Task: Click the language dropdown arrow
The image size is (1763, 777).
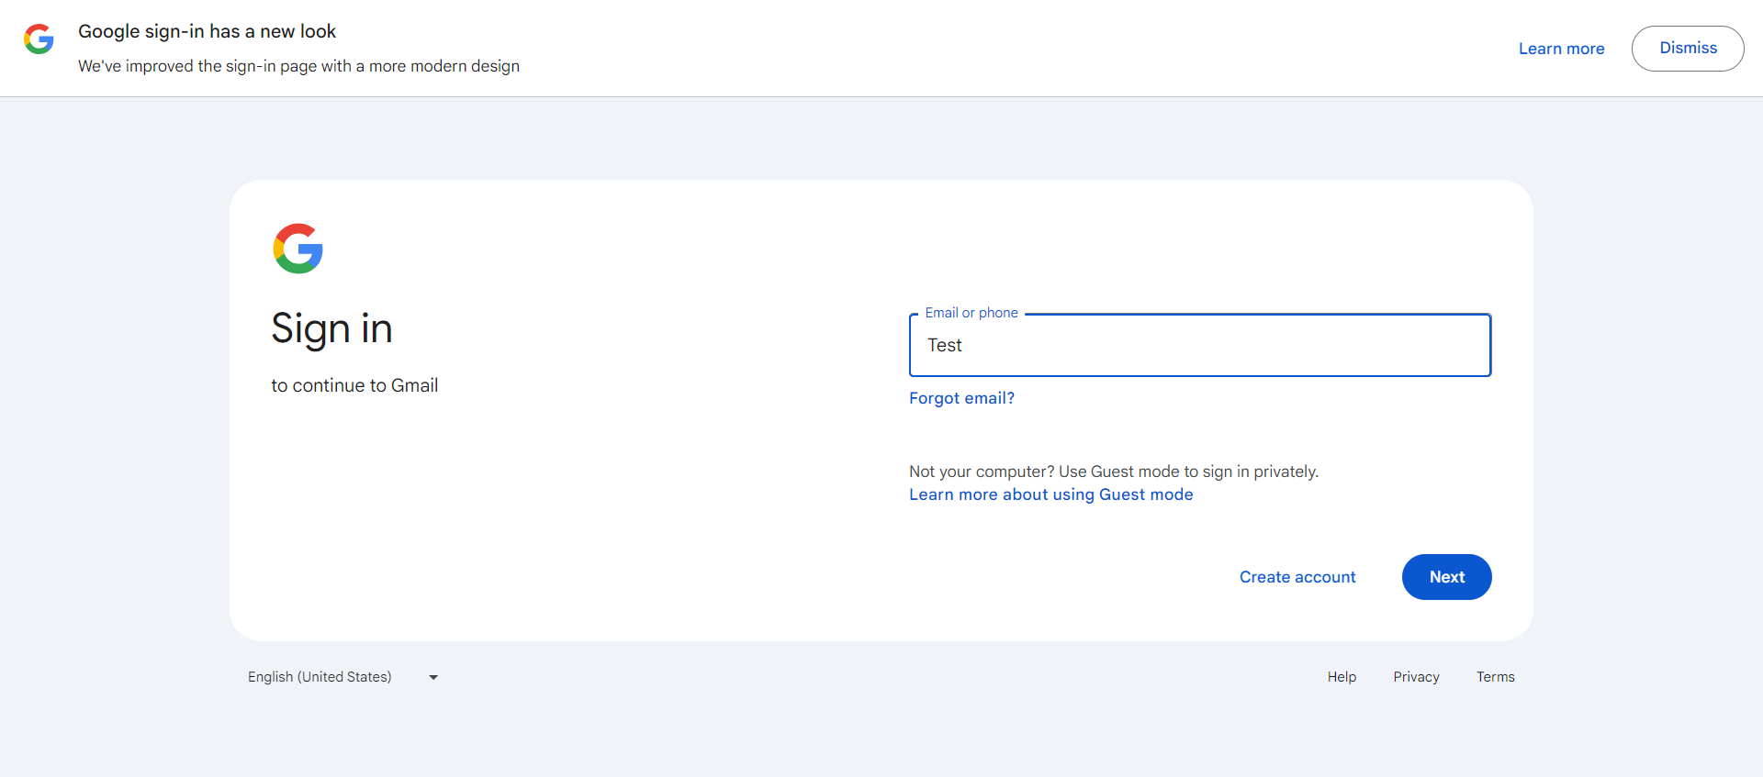Action: click(x=433, y=678)
